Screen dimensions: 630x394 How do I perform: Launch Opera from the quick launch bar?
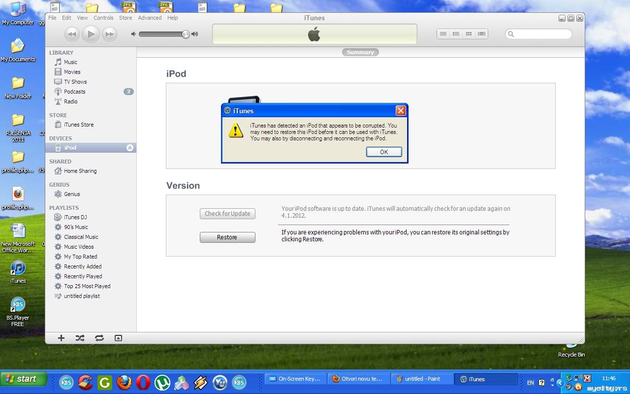coord(143,382)
